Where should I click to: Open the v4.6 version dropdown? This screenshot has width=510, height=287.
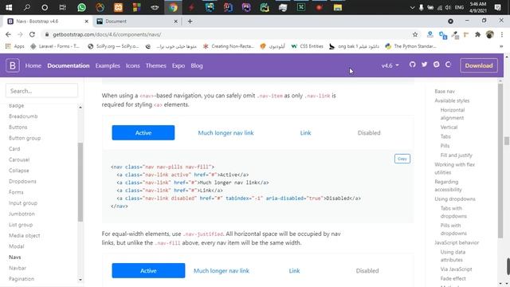[390, 65]
